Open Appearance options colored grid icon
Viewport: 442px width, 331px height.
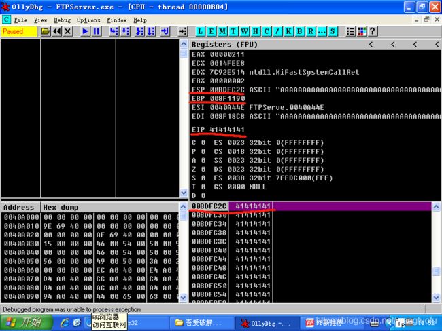[361, 31]
